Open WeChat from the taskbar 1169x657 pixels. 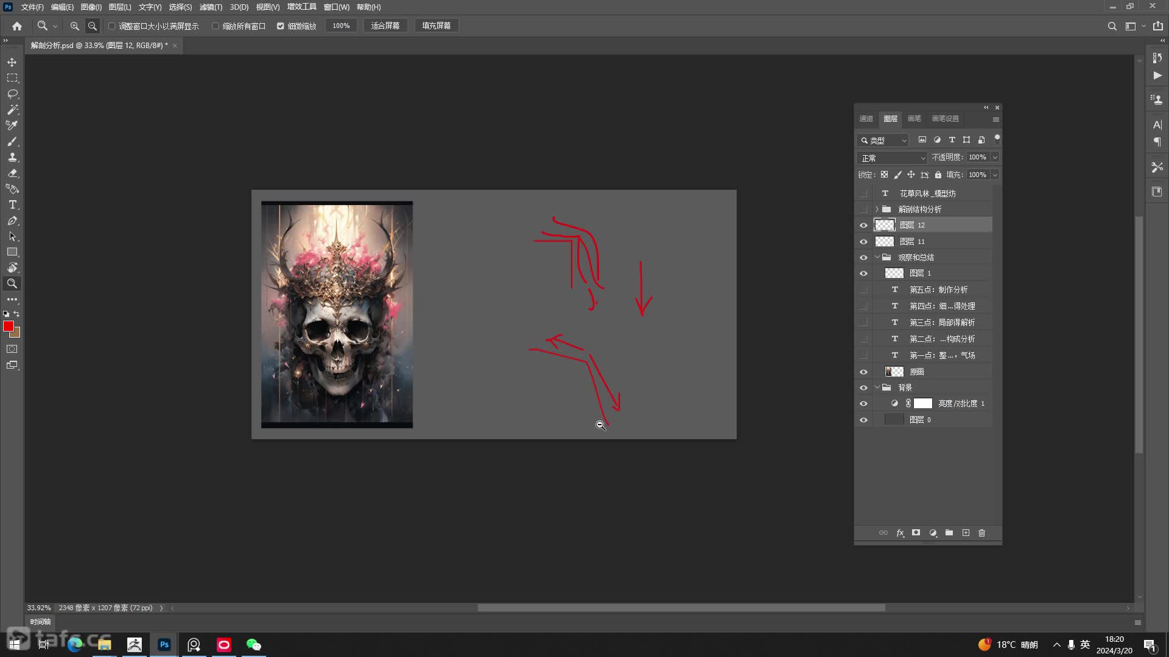click(253, 645)
